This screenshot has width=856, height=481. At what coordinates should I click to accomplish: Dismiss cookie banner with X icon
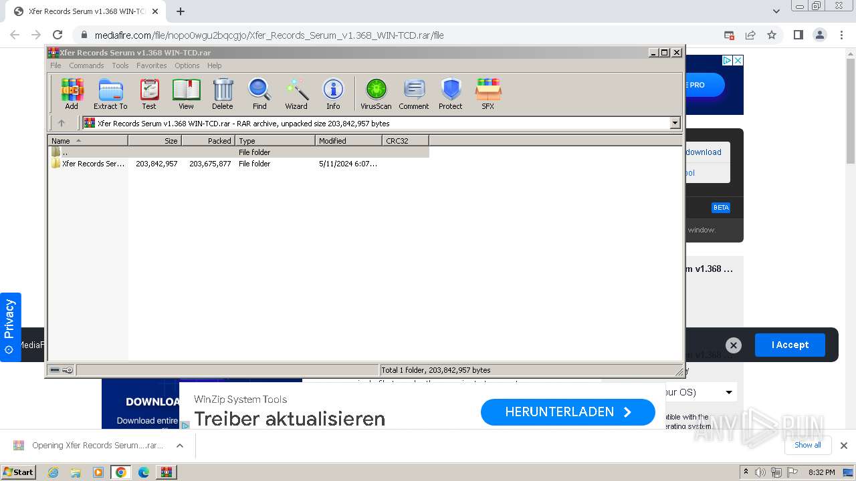734,345
